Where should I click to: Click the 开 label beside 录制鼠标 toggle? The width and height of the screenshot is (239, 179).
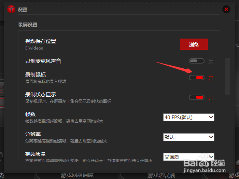pyautogui.click(x=211, y=78)
